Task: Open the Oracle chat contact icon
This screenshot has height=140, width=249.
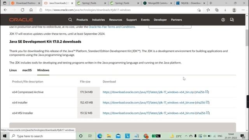Action: click(232, 20)
